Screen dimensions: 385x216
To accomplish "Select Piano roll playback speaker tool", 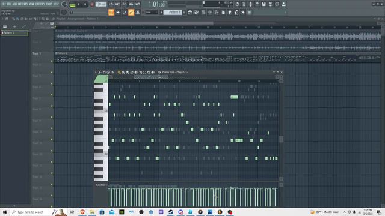I will point(153,72).
